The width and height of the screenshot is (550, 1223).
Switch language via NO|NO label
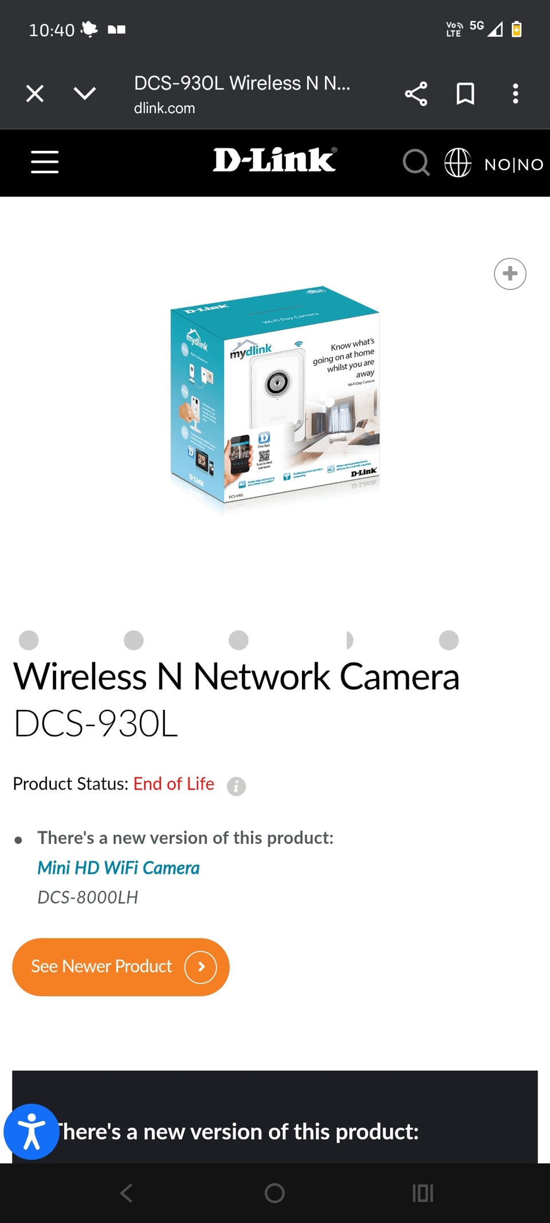coord(514,165)
